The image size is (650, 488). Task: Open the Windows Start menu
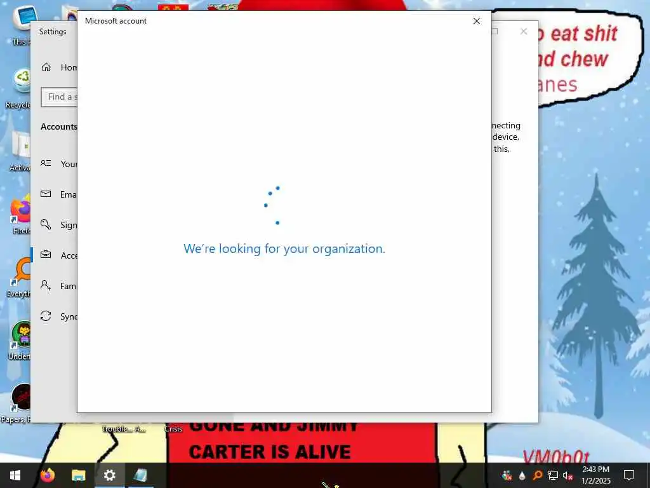(15, 475)
